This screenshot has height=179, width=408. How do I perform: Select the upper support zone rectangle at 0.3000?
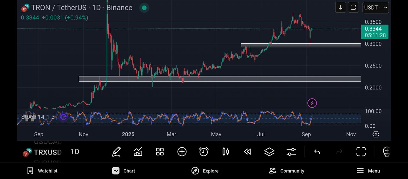(x=301, y=45)
